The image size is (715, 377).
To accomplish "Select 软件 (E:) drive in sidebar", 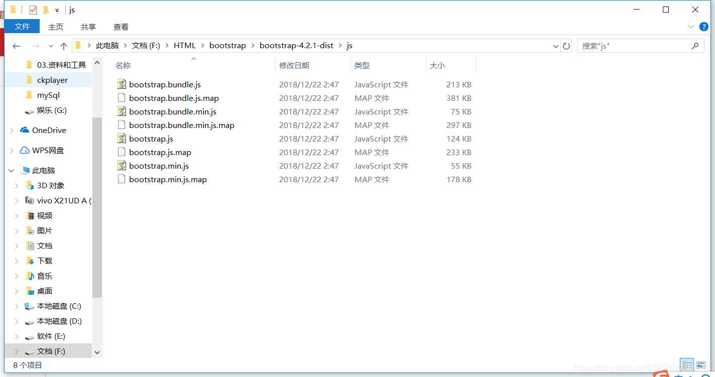I will point(48,336).
